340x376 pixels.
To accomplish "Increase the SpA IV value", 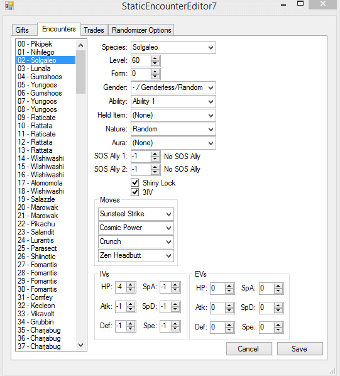I will [x=175, y=285].
